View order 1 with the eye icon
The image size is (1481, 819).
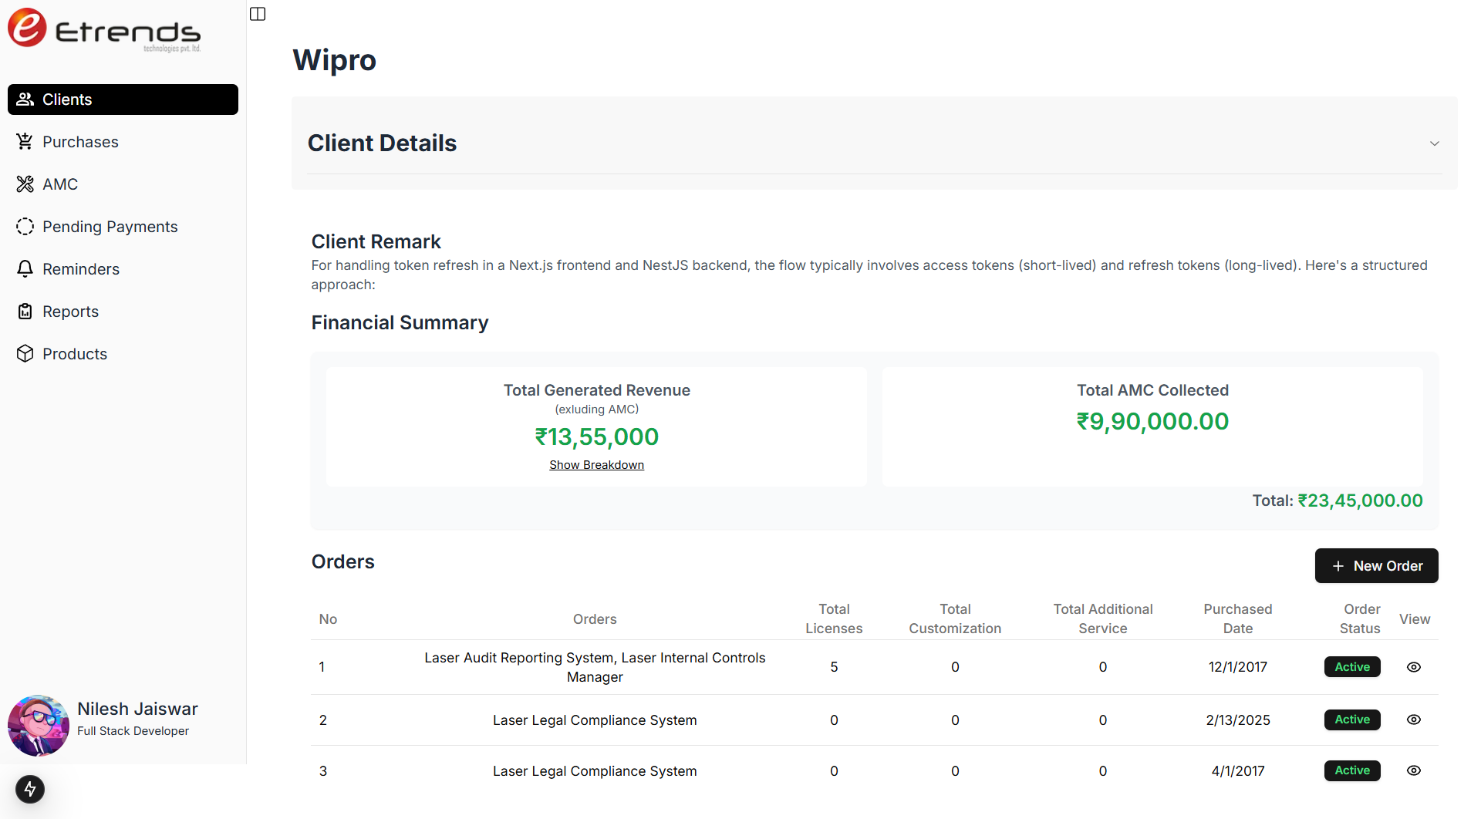[x=1414, y=667]
